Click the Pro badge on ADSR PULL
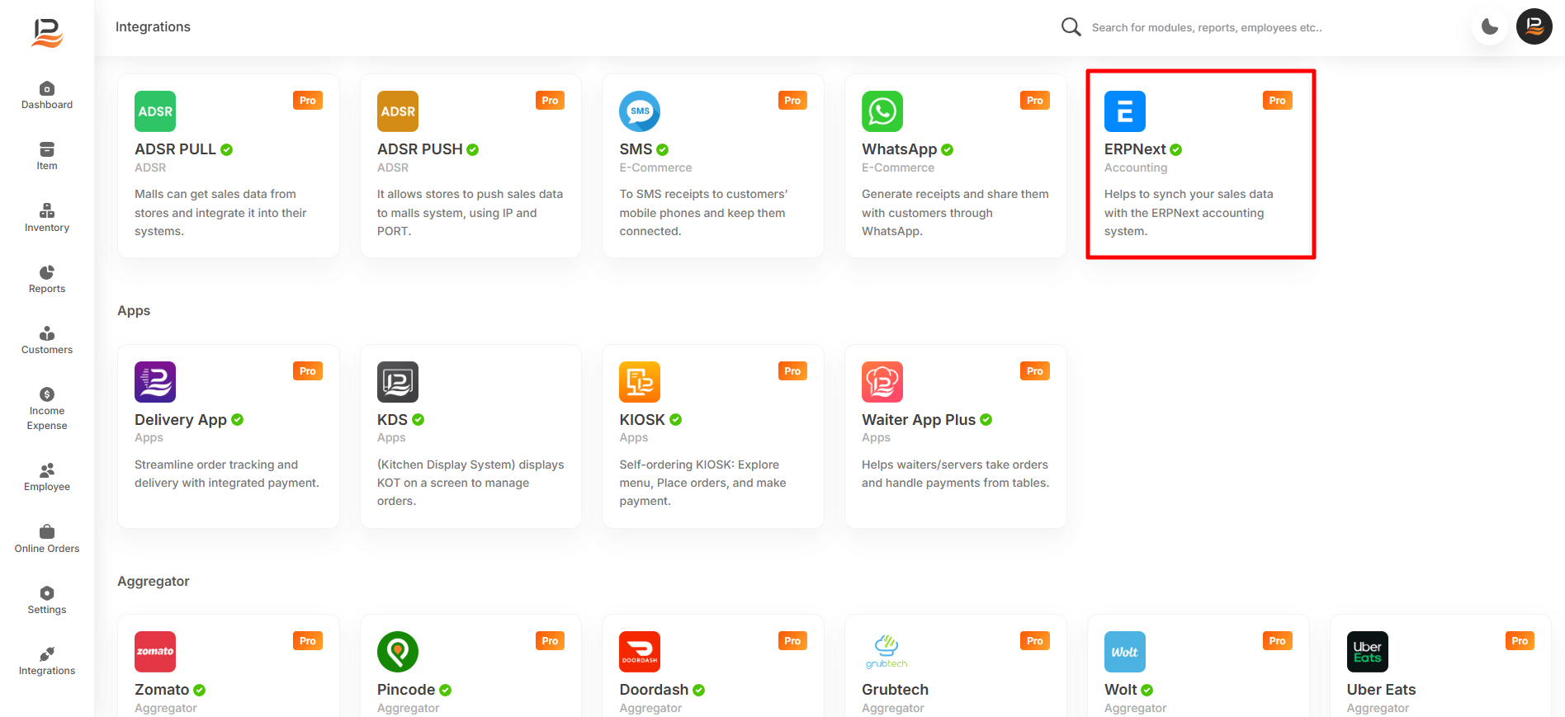Screen dimensions: 1565x717 pos(308,101)
